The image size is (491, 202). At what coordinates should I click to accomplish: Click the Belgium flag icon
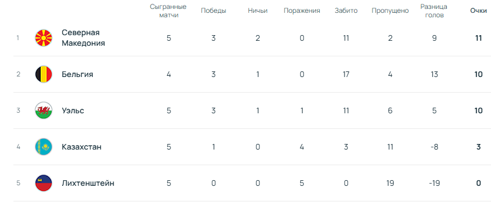coord(44,74)
